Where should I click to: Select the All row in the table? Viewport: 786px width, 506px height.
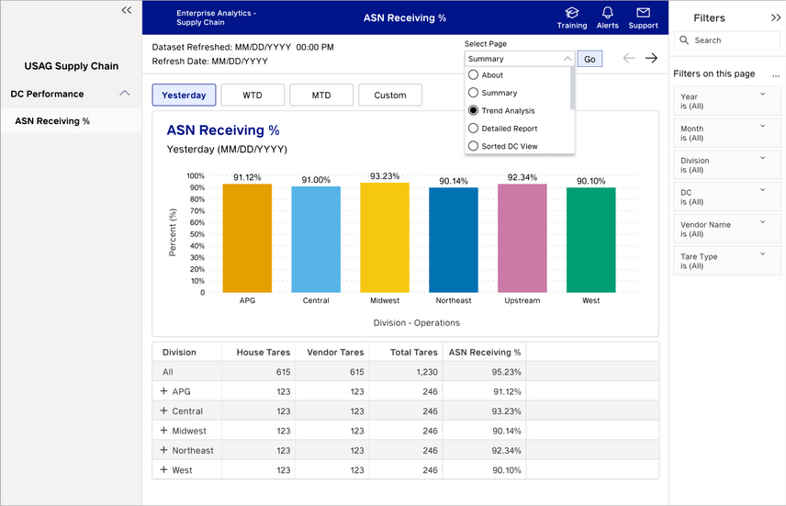pos(406,372)
